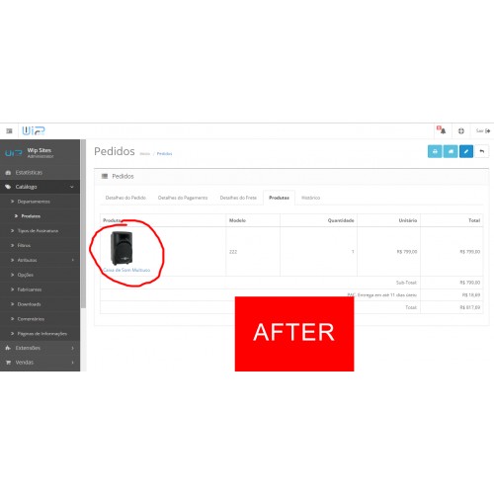Open the notifications bell
Image resolution: width=494 pixels, height=494 pixels.
pyautogui.click(x=442, y=130)
